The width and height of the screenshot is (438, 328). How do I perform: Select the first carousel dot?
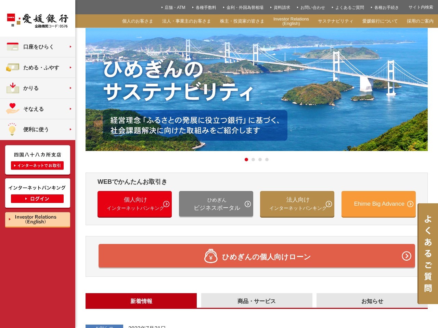[x=246, y=160]
